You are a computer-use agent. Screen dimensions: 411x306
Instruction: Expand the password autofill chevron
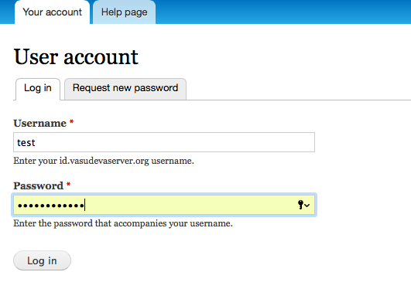(x=307, y=206)
